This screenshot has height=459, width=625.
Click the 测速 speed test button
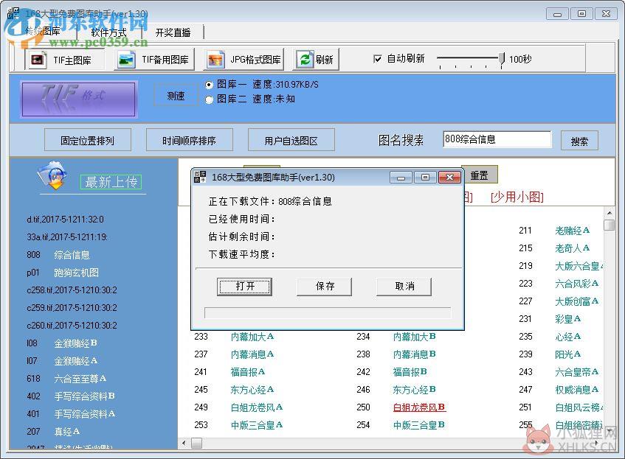pos(176,96)
